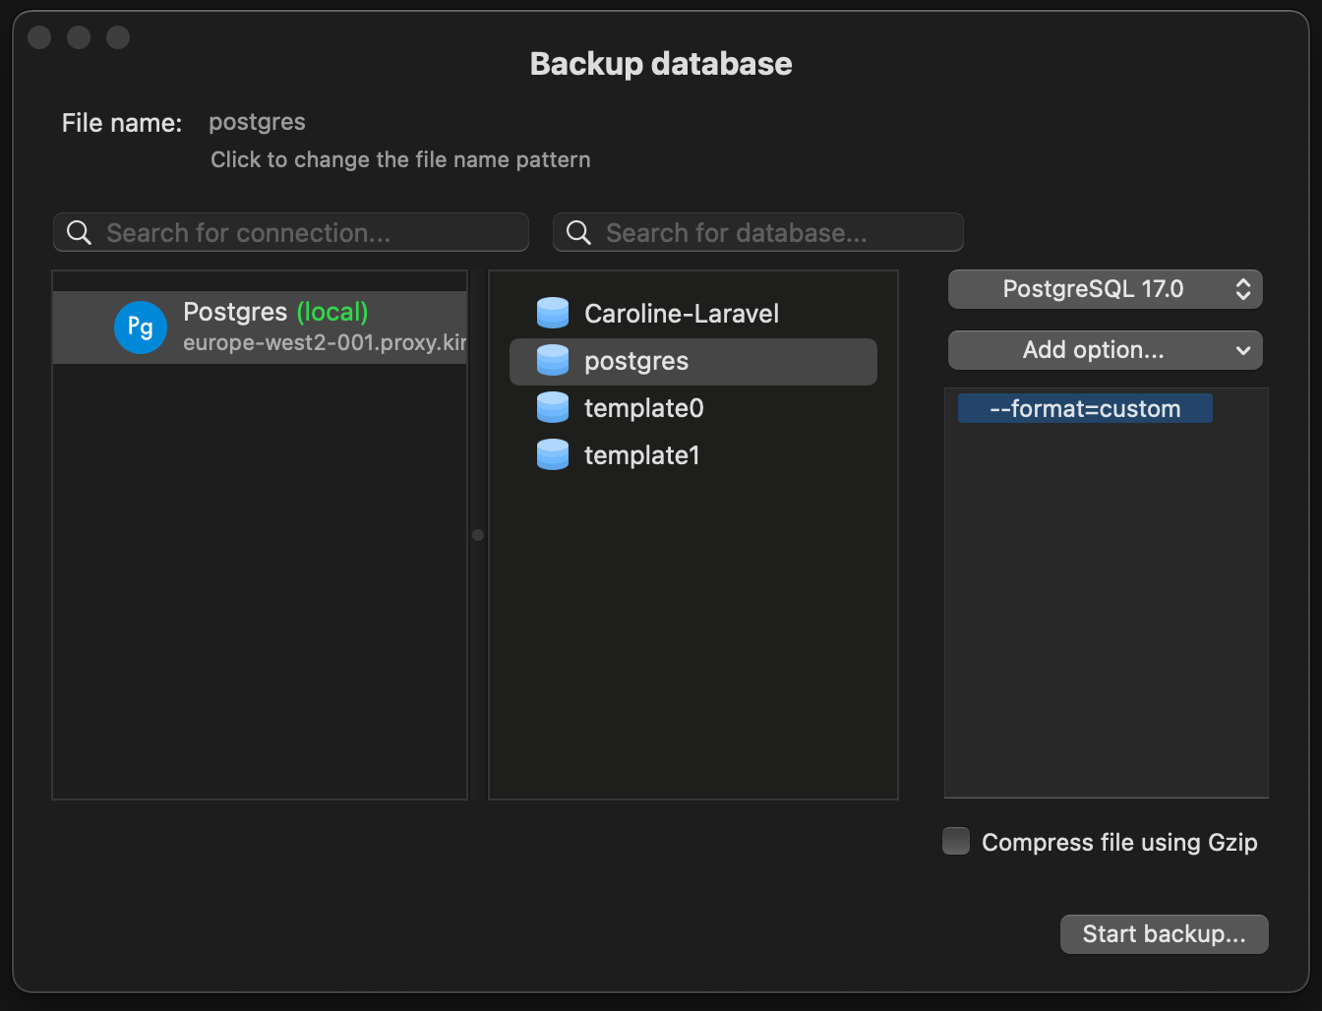
Task: Click the postgres database icon
Action: point(553,361)
